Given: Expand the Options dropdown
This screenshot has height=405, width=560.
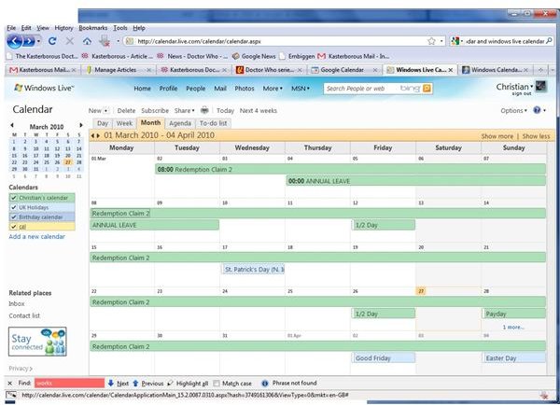Looking at the screenshot, I should pyautogui.click(x=513, y=111).
